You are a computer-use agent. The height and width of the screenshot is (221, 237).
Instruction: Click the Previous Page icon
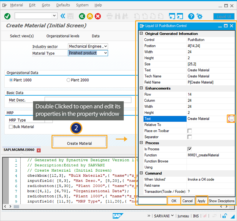point(145,16)
